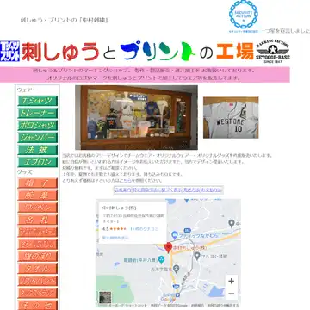Open the トレーナー category button
Screen dimensions: 310x310
(38, 113)
